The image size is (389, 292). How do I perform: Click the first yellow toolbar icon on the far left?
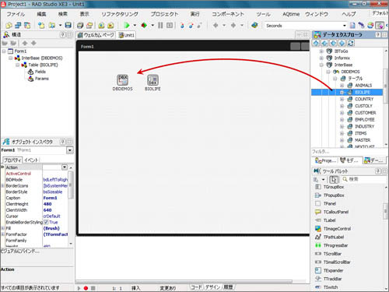coord(9,25)
